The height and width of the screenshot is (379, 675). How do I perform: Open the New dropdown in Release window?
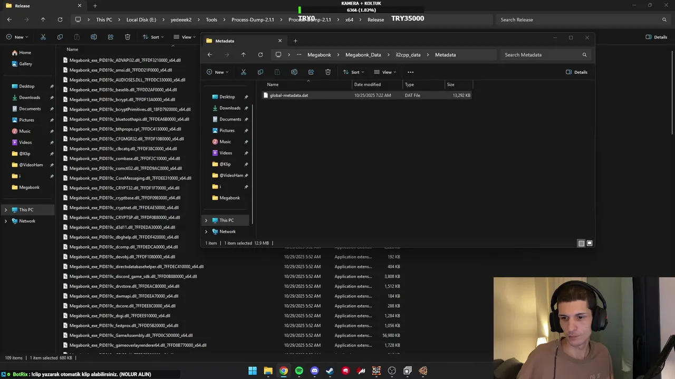tap(17, 37)
